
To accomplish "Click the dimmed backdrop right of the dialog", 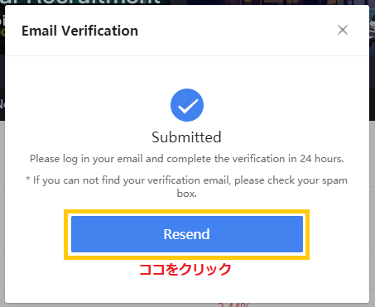I will tap(373, 207).
